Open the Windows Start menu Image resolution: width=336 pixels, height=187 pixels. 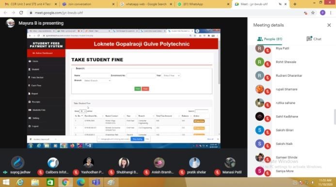coord(6,182)
